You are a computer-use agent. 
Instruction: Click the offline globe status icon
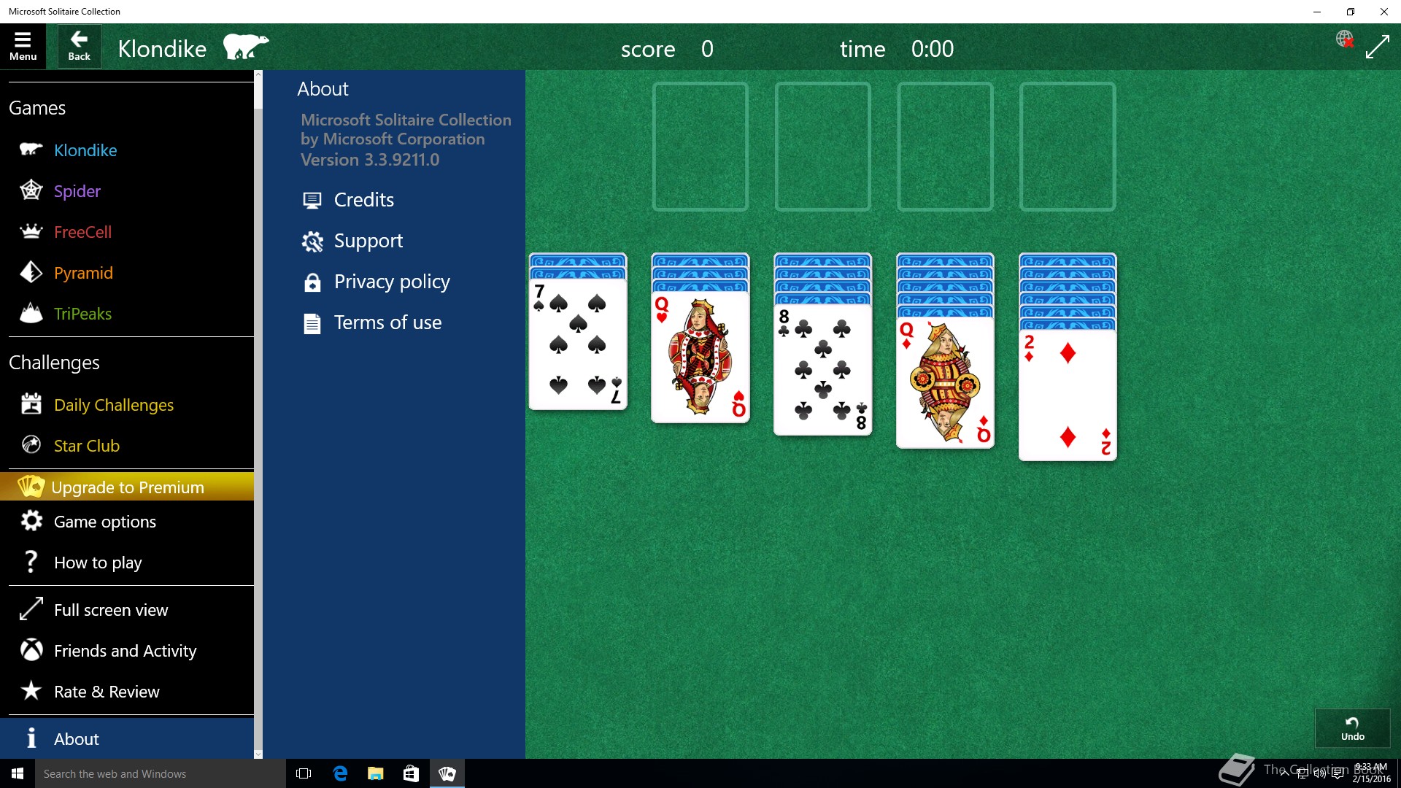point(1345,39)
